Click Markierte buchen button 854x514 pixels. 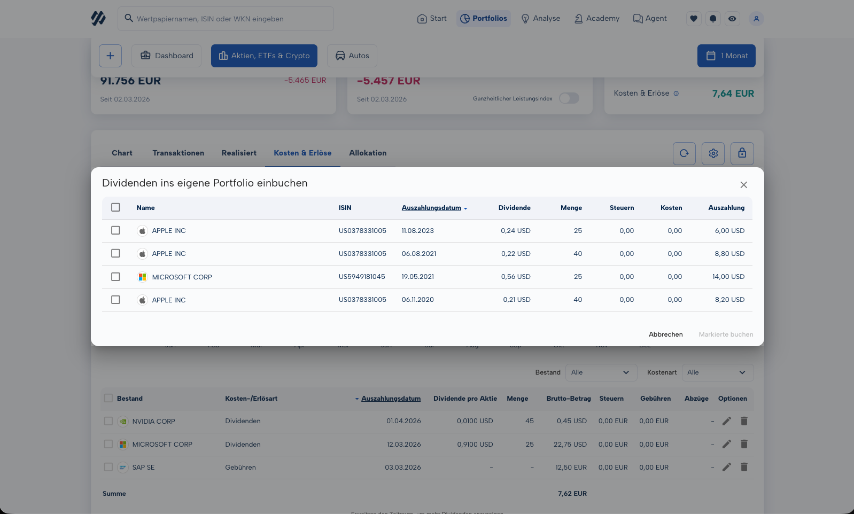coord(726,334)
